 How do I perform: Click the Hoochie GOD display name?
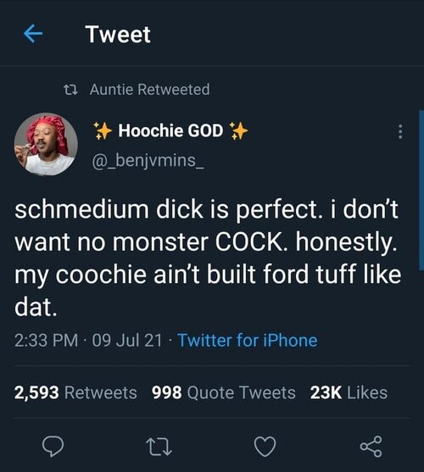pyautogui.click(x=170, y=131)
